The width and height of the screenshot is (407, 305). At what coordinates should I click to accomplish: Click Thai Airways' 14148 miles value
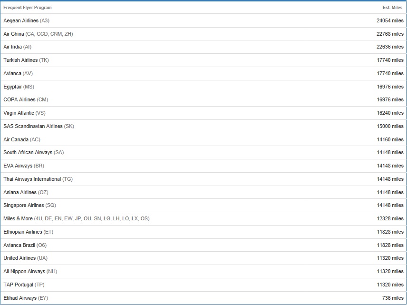pyautogui.click(x=390, y=179)
